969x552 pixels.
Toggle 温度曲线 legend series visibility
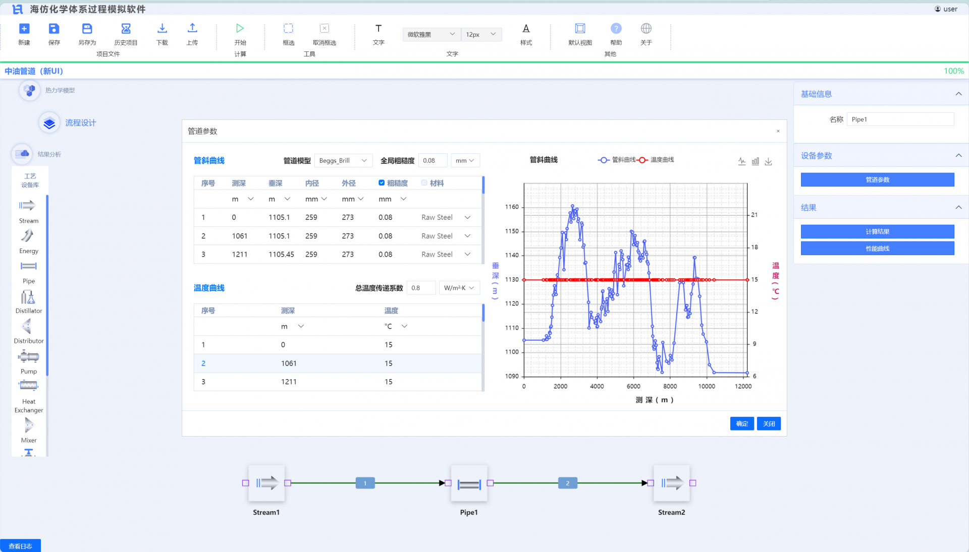click(656, 160)
